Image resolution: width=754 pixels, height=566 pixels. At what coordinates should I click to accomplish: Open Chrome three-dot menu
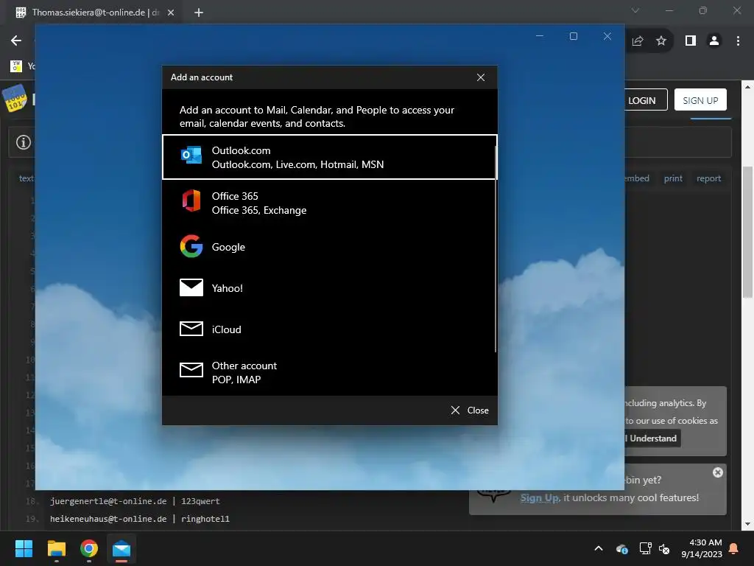[738, 41]
